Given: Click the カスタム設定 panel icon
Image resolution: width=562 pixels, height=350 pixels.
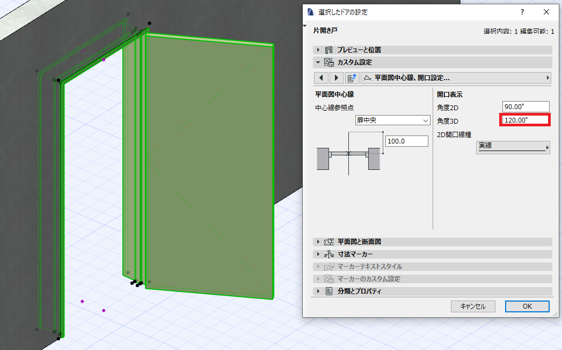Looking at the screenshot, I should (329, 62).
